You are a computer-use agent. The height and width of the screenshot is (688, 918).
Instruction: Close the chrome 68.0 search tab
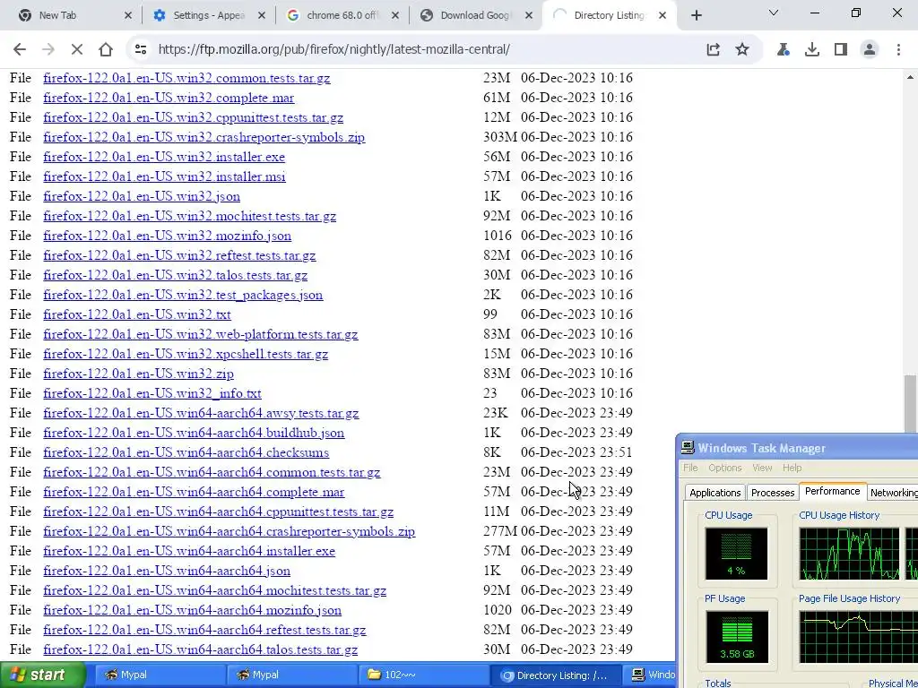[x=395, y=16]
